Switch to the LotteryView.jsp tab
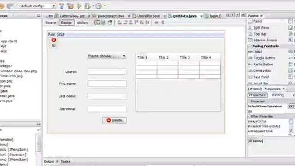Viewport: 295px width, 166px height. (x=72, y=16)
